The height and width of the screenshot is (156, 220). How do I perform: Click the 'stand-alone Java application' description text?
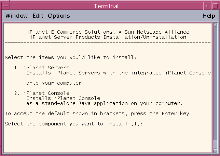point(85,103)
